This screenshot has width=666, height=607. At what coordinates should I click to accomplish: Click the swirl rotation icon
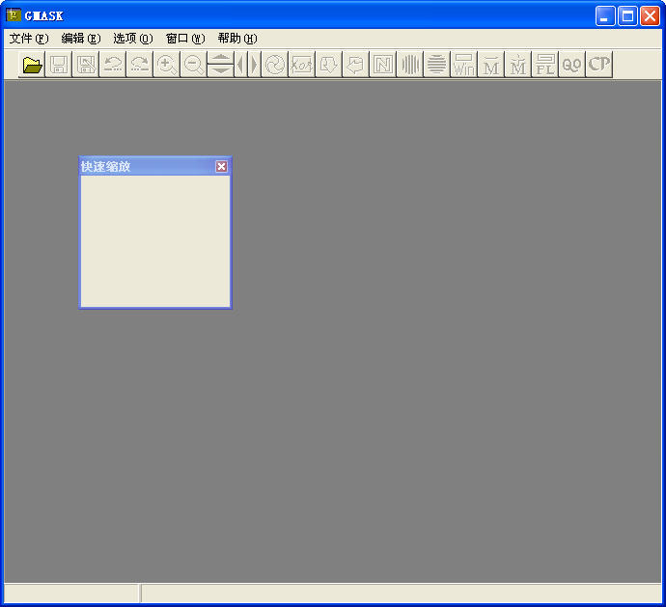(x=275, y=65)
